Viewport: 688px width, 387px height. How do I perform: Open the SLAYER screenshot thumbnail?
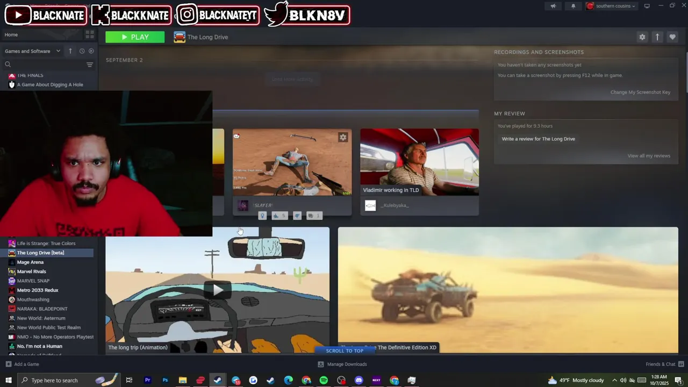[292, 162]
